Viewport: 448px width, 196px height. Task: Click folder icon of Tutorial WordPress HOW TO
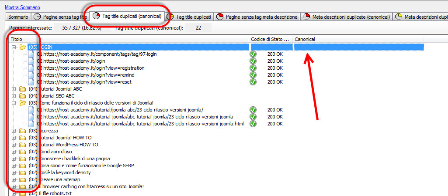pos(23,145)
